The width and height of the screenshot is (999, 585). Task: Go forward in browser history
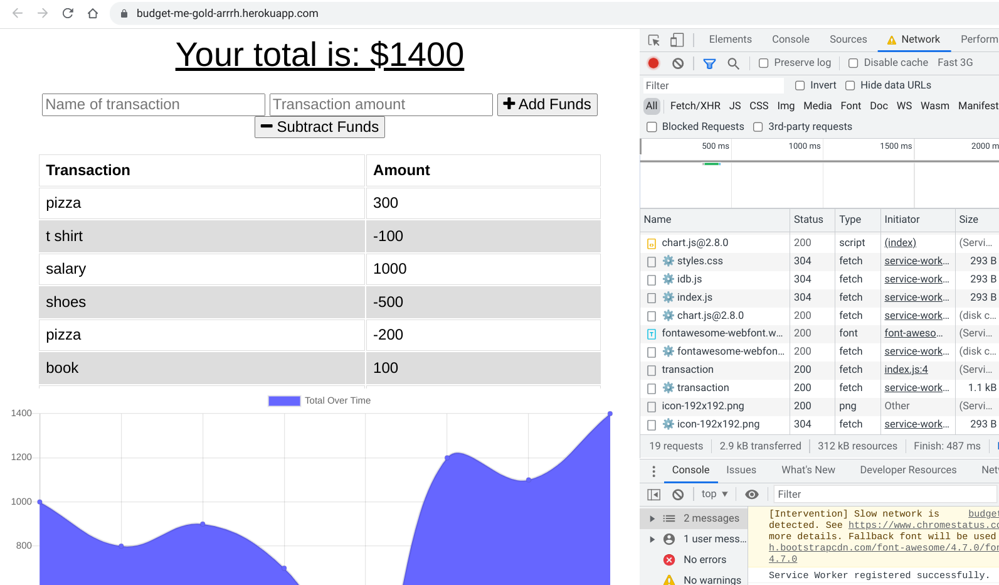click(x=43, y=13)
